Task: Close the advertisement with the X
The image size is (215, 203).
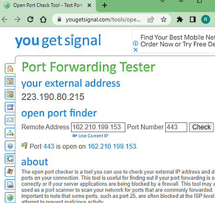Action: [x=136, y=50]
